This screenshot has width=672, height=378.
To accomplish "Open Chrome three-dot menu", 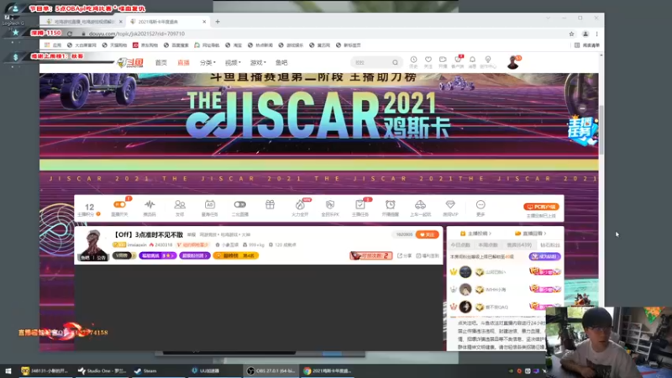I will 596,34.
